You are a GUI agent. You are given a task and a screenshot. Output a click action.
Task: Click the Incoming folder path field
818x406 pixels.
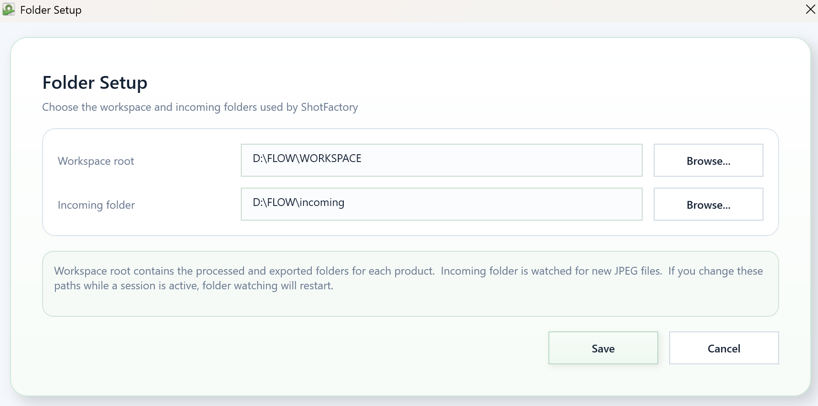click(x=441, y=204)
